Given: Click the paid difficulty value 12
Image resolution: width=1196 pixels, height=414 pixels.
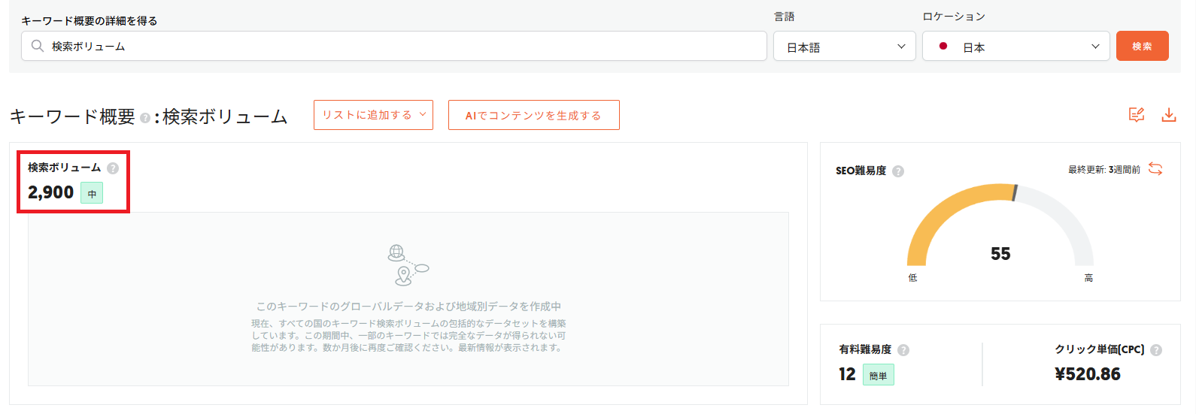Looking at the screenshot, I should coord(848,374).
